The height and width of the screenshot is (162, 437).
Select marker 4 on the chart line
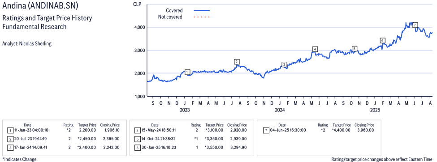point(315,49)
